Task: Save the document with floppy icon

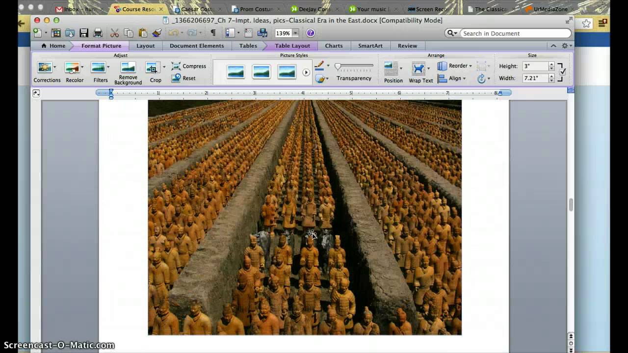Action: point(84,33)
